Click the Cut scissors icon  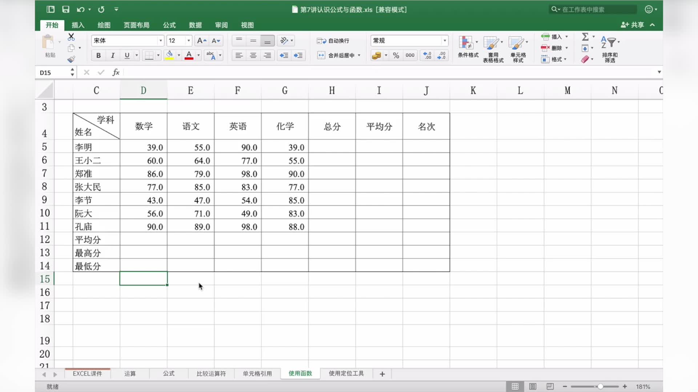tap(71, 37)
